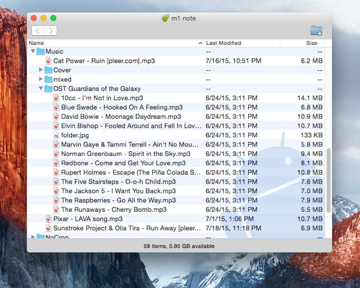The image size is (360, 288).
Task: Toggle the sort direction arrow in Name column
Action: pos(201,43)
